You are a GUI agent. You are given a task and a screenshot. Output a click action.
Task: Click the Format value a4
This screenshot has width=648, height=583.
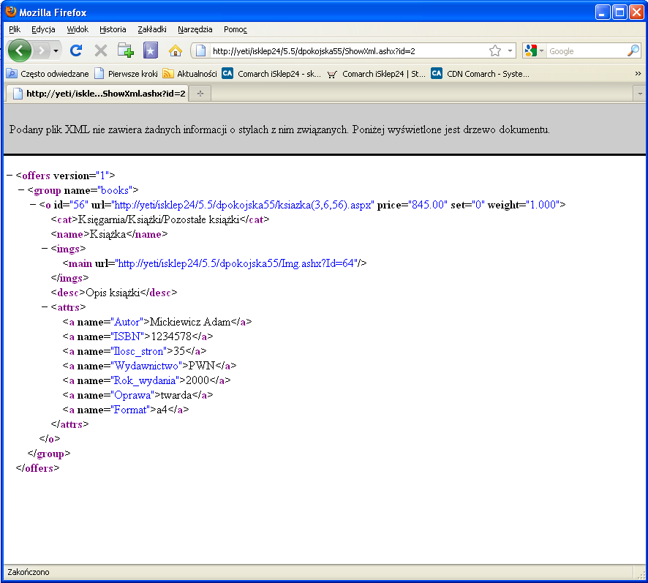point(162,410)
